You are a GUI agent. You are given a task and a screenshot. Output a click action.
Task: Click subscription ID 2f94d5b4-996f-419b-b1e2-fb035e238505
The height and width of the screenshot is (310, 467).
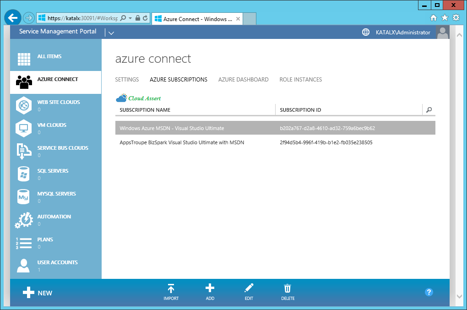(326, 143)
